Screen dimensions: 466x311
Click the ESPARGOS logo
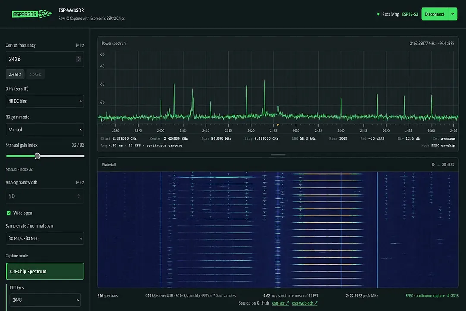(x=32, y=14)
